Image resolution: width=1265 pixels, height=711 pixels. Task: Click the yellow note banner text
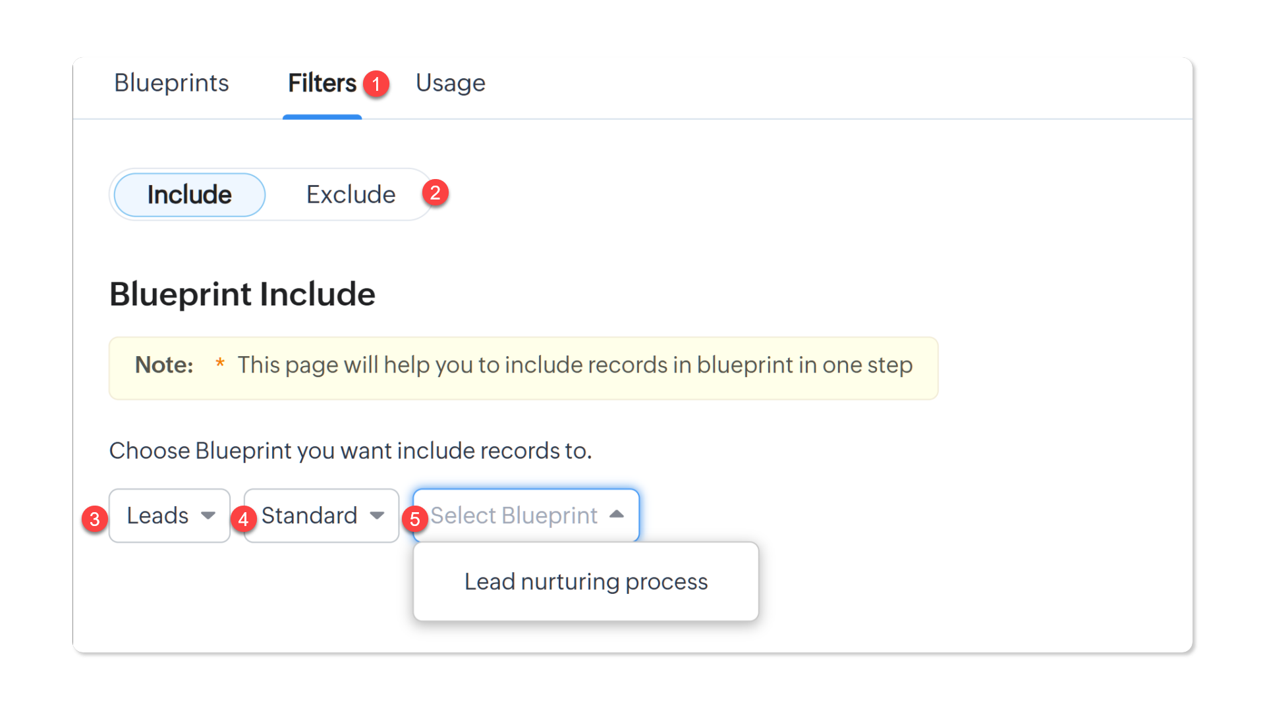click(x=575, y=365)
